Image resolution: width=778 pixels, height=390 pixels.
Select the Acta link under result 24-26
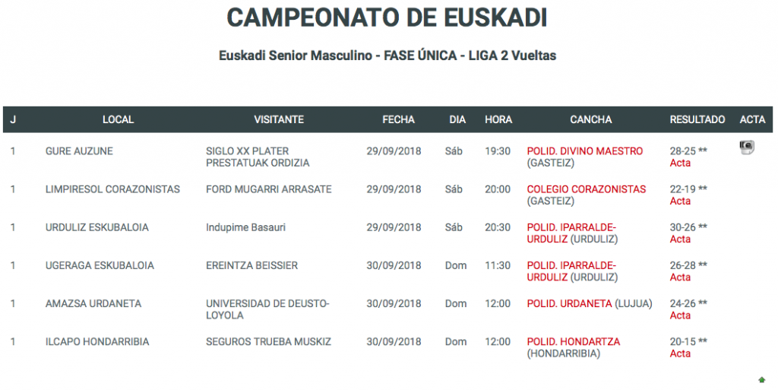pyautogui.click(x=680, y=315)
